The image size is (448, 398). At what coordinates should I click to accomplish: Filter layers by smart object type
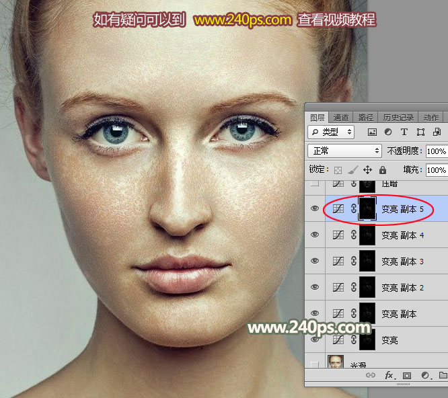point(437,132)
